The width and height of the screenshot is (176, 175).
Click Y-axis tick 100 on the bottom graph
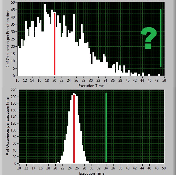(x=14, y=130)
